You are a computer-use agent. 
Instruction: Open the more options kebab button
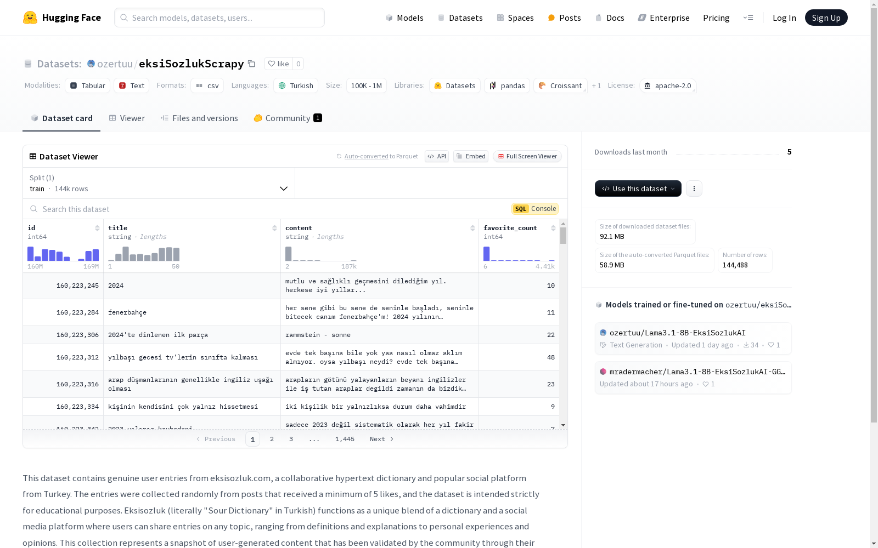coord(694,189)
